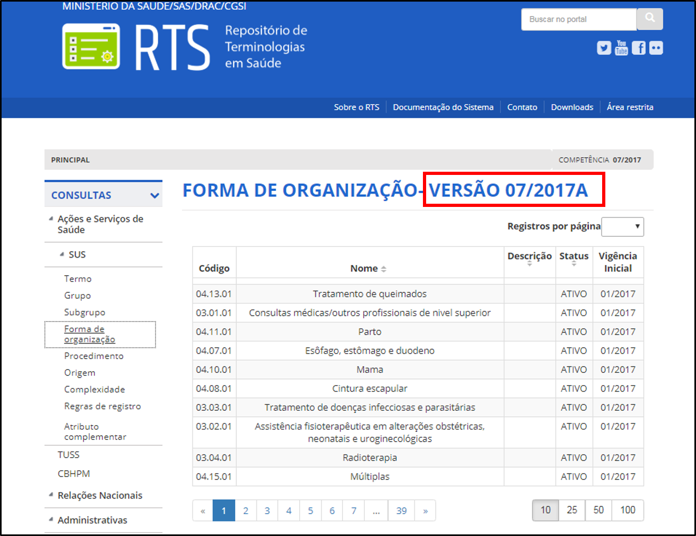Click the Buscar no portal search field

(578, 19)
